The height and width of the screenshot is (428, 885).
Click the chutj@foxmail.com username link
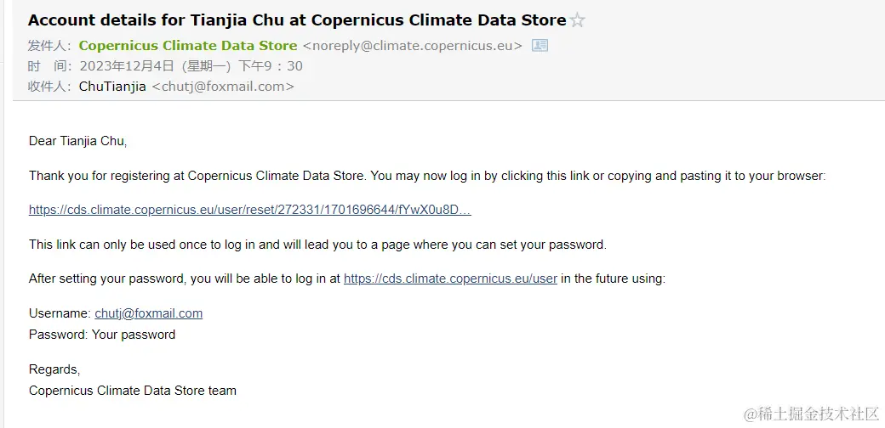(148, 313)
